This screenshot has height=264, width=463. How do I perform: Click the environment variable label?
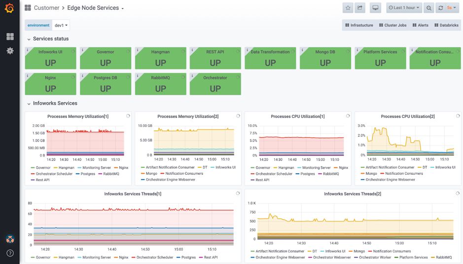click(x=38, y=25)
